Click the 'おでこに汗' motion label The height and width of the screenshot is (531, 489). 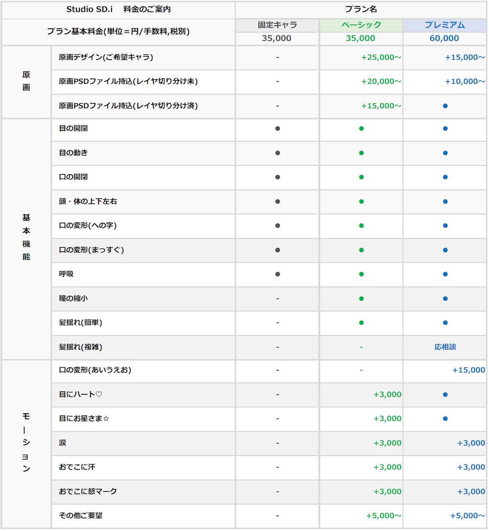click(x=77, y=467)
